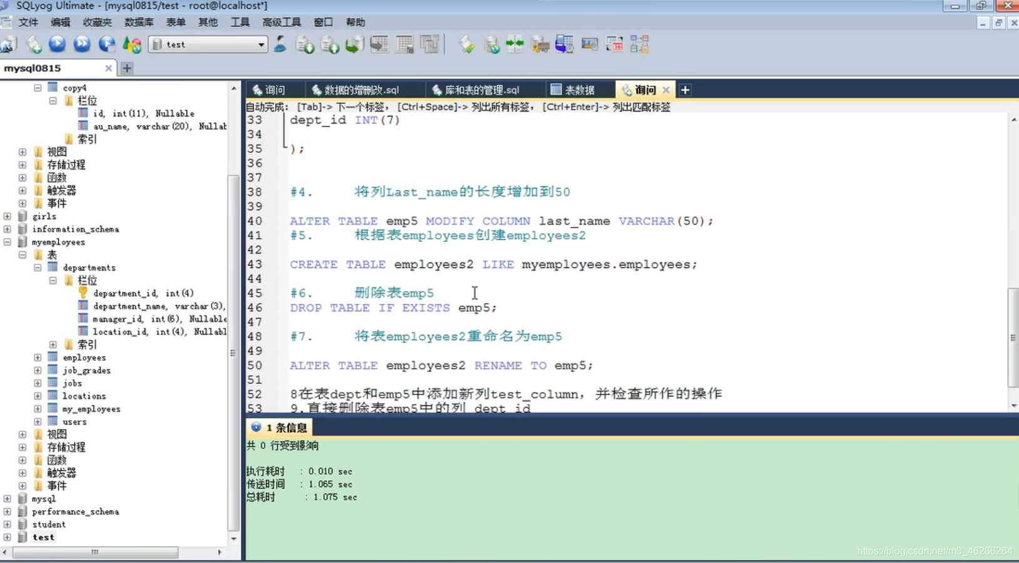
Task: Collapse the copy4 table node
Action: 38,88
